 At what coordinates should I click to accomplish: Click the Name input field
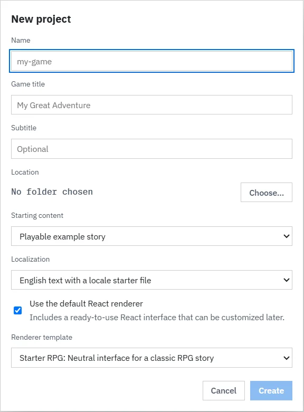pos(151,61)
